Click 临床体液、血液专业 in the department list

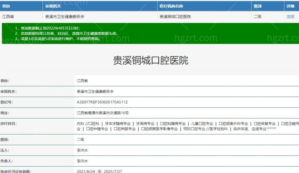point(250,129)
